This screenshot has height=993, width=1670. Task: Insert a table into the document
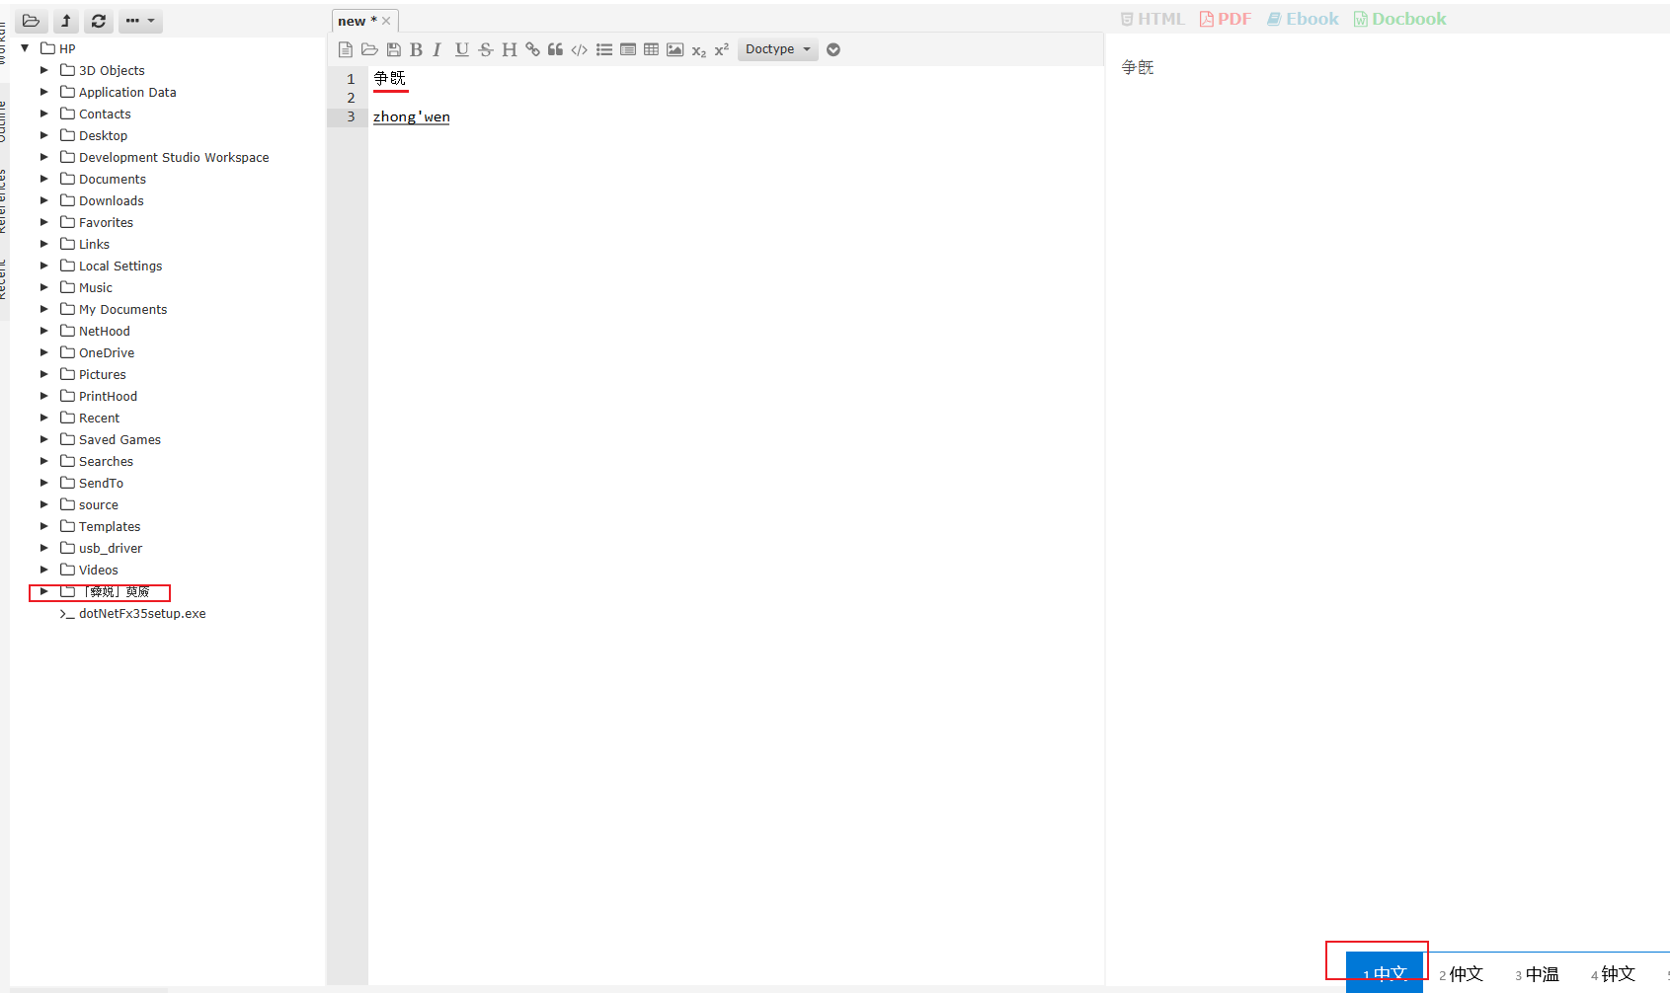coord(651,49)
